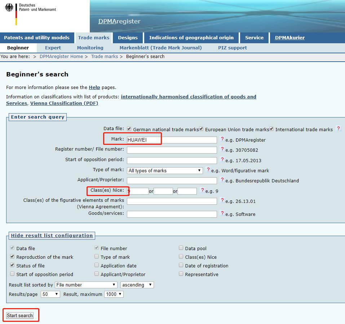Open the Service tab

pyautogui.click(x=255, y=38)
